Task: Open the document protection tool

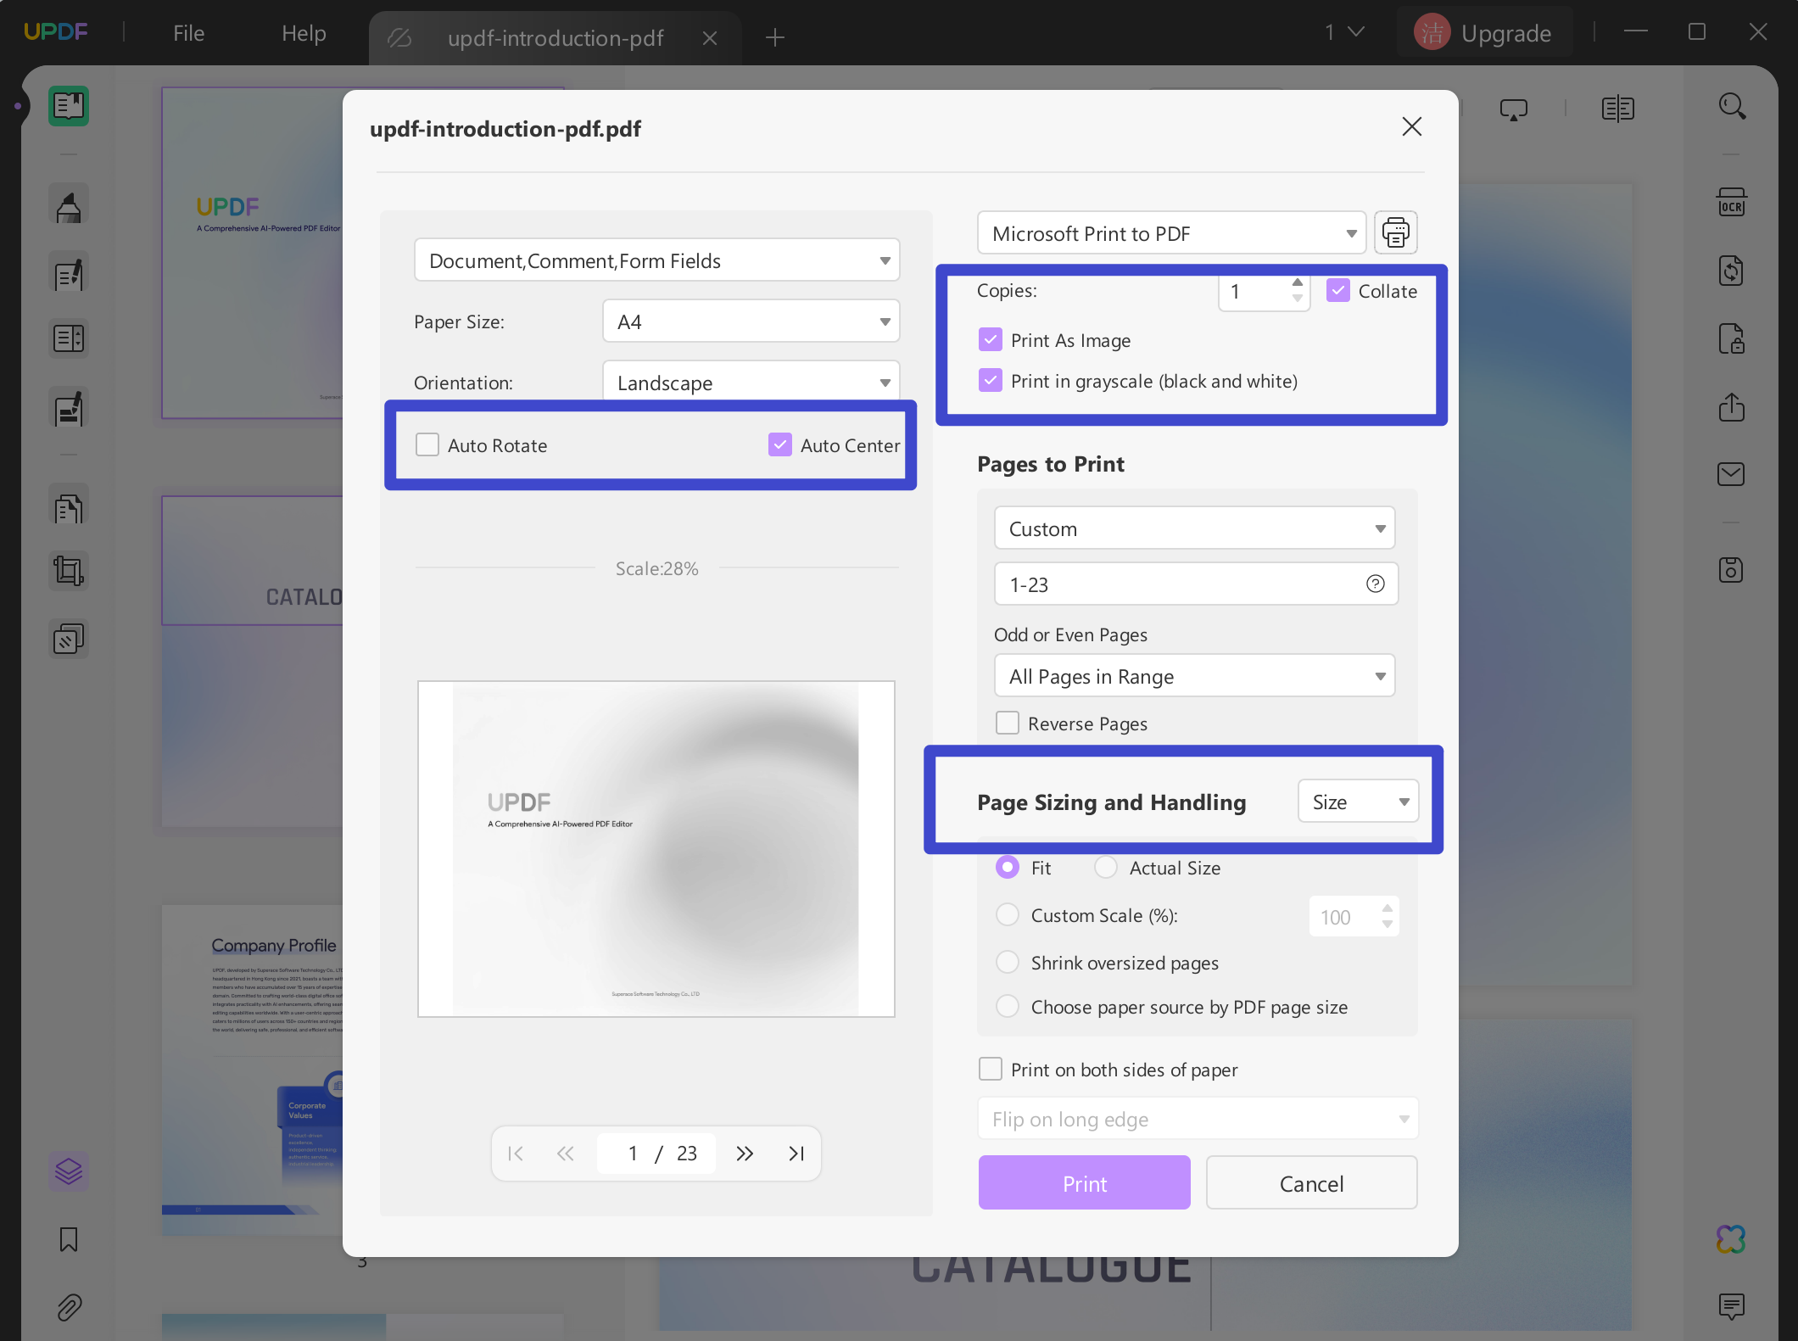Action: coord(1732,339)
